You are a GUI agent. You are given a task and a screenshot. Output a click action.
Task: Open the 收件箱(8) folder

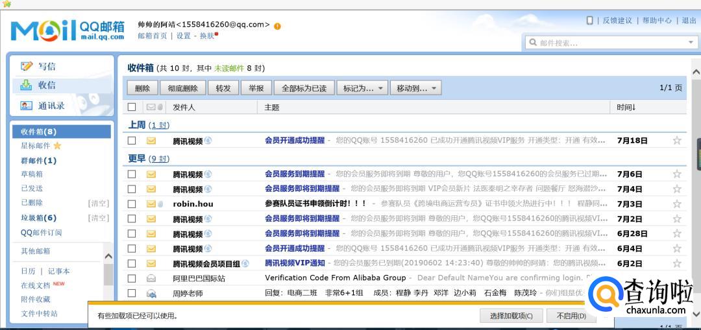[x=62, y=132]
